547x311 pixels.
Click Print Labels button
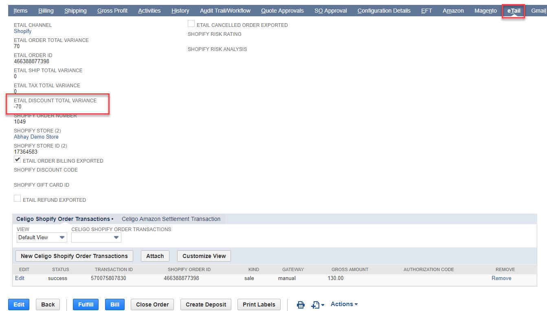259,304
